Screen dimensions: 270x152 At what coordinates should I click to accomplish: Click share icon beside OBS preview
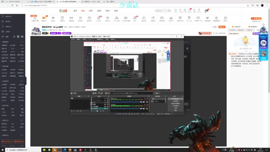tap(187, 48)
